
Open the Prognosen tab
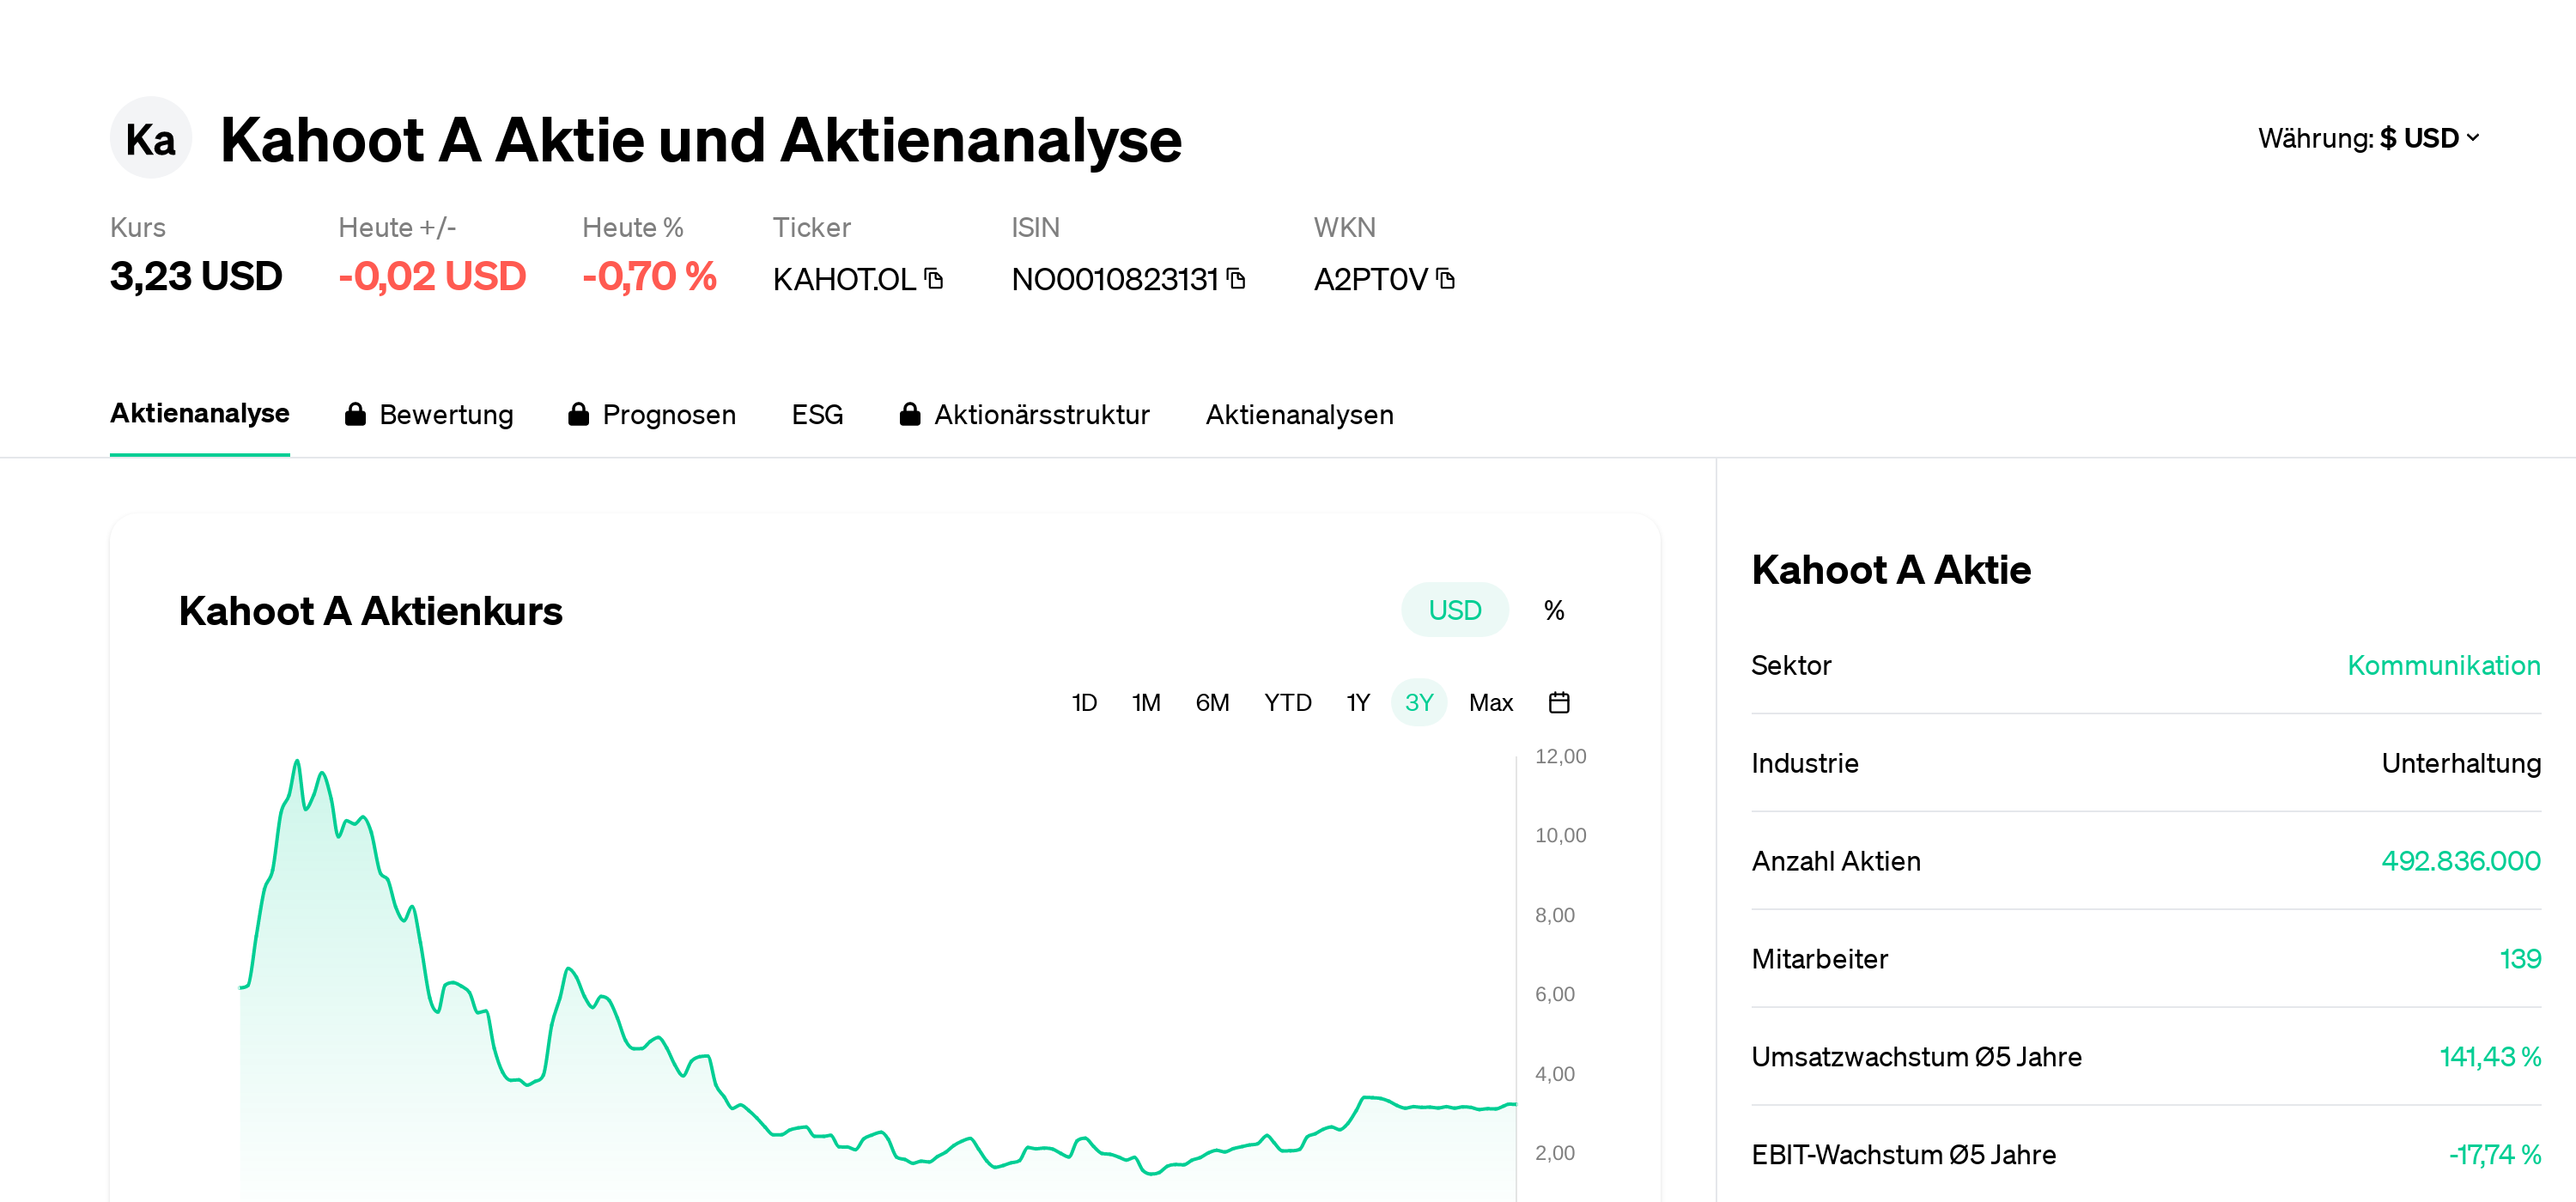coord(652,414)
